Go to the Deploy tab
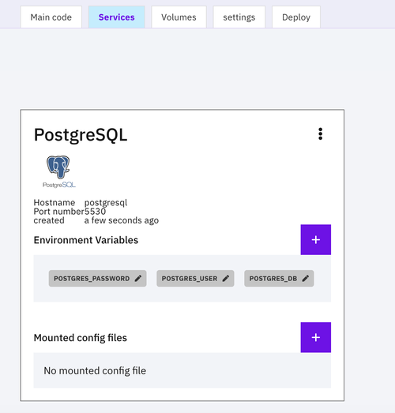395x413 pixels. click(x=296, y=17)
